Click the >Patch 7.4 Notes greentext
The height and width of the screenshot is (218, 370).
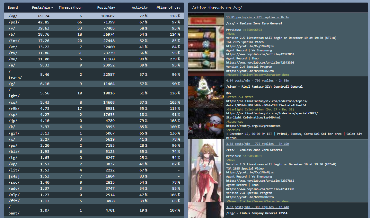(x=240, y=97)
